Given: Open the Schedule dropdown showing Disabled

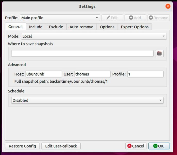Looking at the screenshot, I should 87,100.
